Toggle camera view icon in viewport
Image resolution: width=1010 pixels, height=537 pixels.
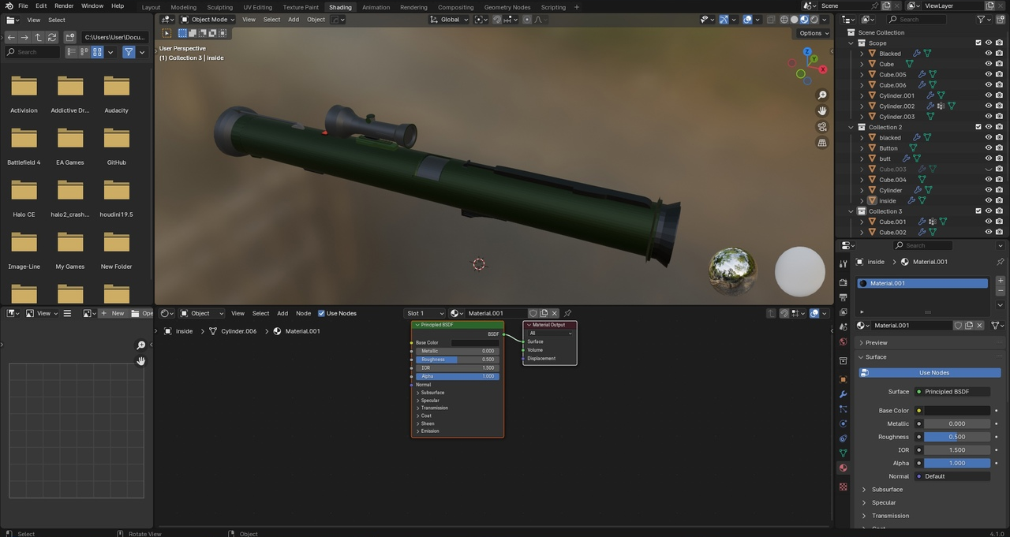tap(822, 127)
